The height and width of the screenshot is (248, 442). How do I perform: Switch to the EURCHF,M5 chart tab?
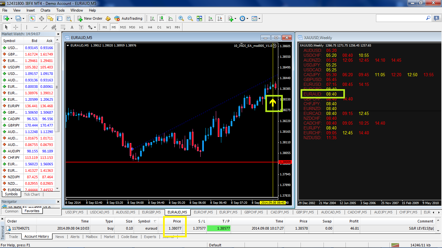tap(203, 212)
